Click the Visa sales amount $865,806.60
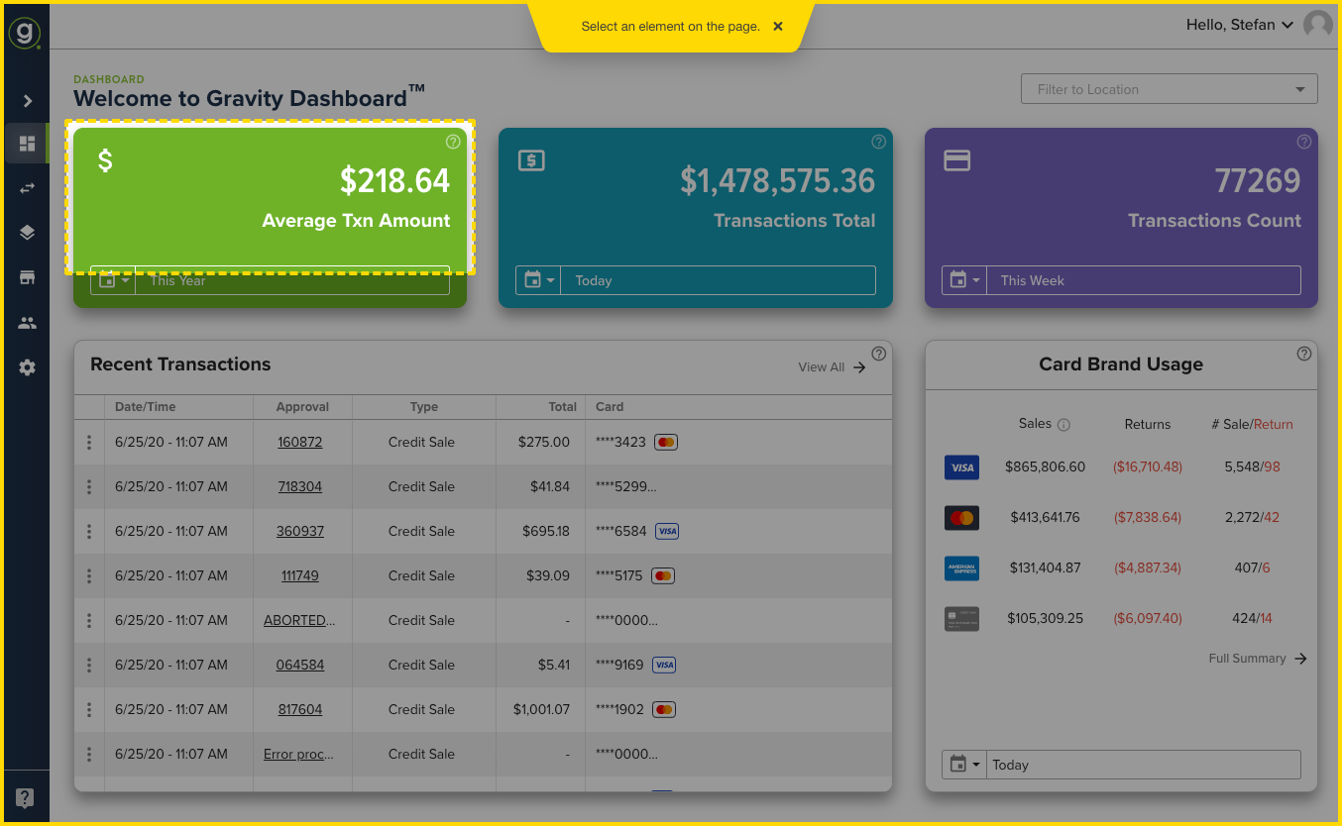 1045,466
